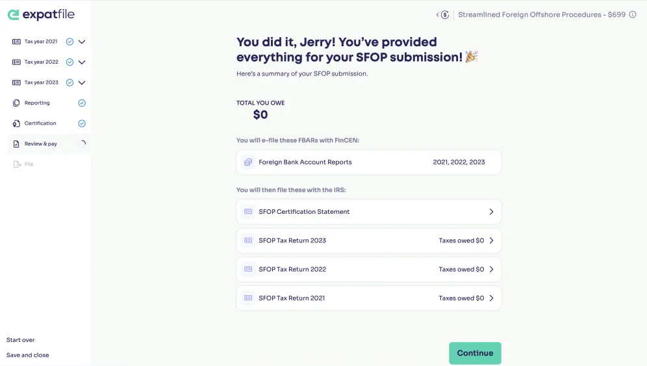
Task: Click the SFOP Certification Statement form icon
Action: (x=248, y=211)
